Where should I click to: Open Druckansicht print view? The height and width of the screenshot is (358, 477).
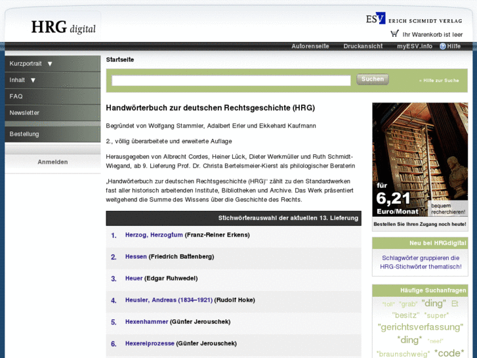pyautogui.click(x=363, y=47)
